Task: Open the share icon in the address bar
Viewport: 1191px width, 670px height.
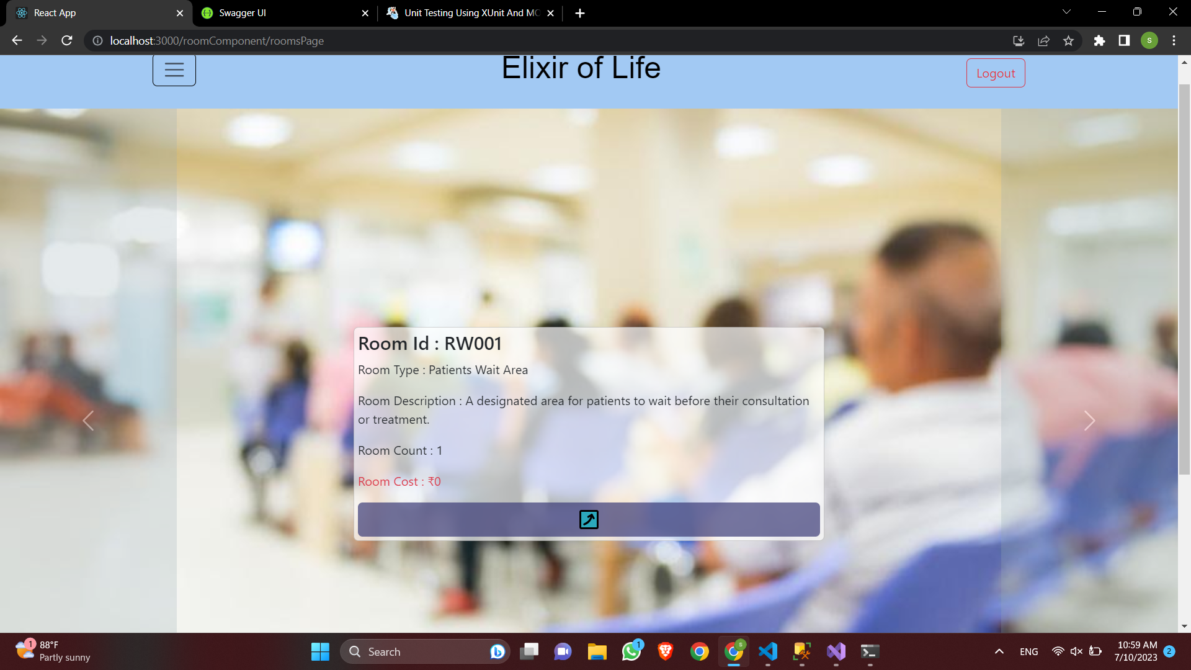Action: [1043, 40]
